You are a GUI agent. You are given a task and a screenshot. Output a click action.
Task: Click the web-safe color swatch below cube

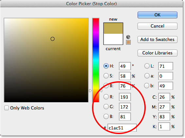128,42
